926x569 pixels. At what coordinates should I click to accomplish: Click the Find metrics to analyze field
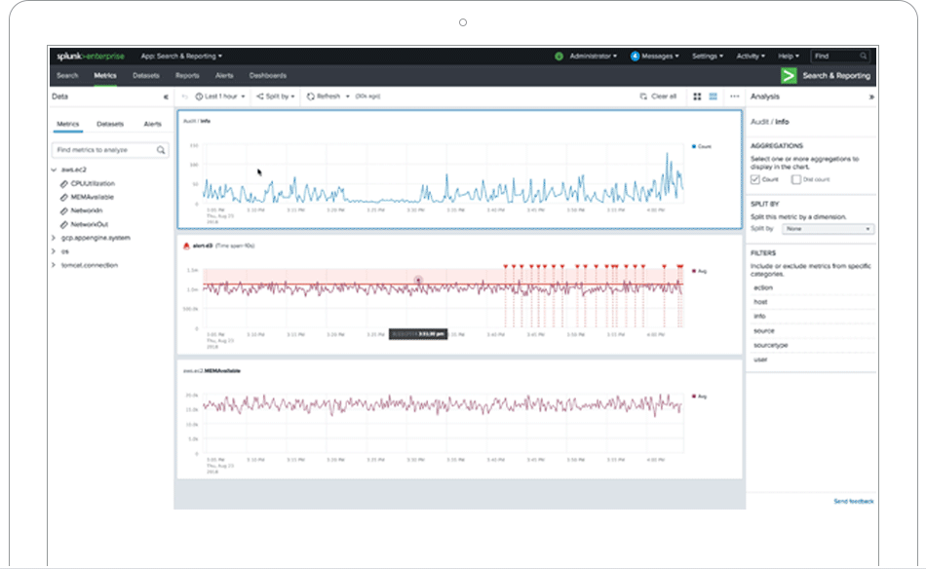click(97, 150)
